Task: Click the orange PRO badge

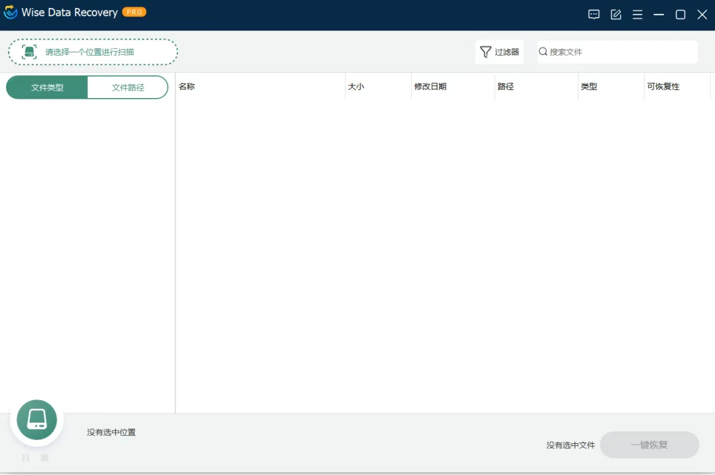Action: (x=134, y=12)
